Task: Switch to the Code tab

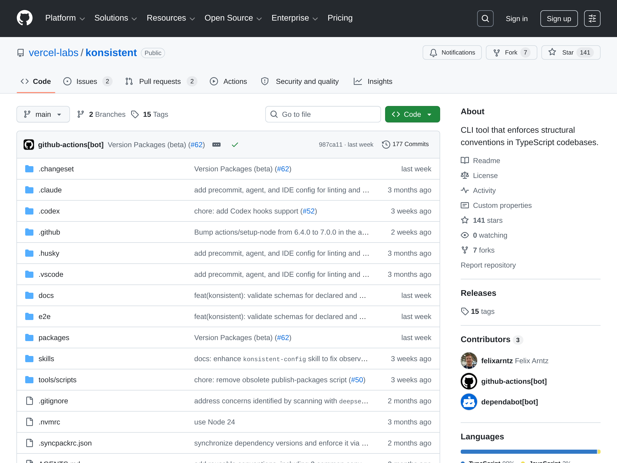Action: click(x=36, y=82)
